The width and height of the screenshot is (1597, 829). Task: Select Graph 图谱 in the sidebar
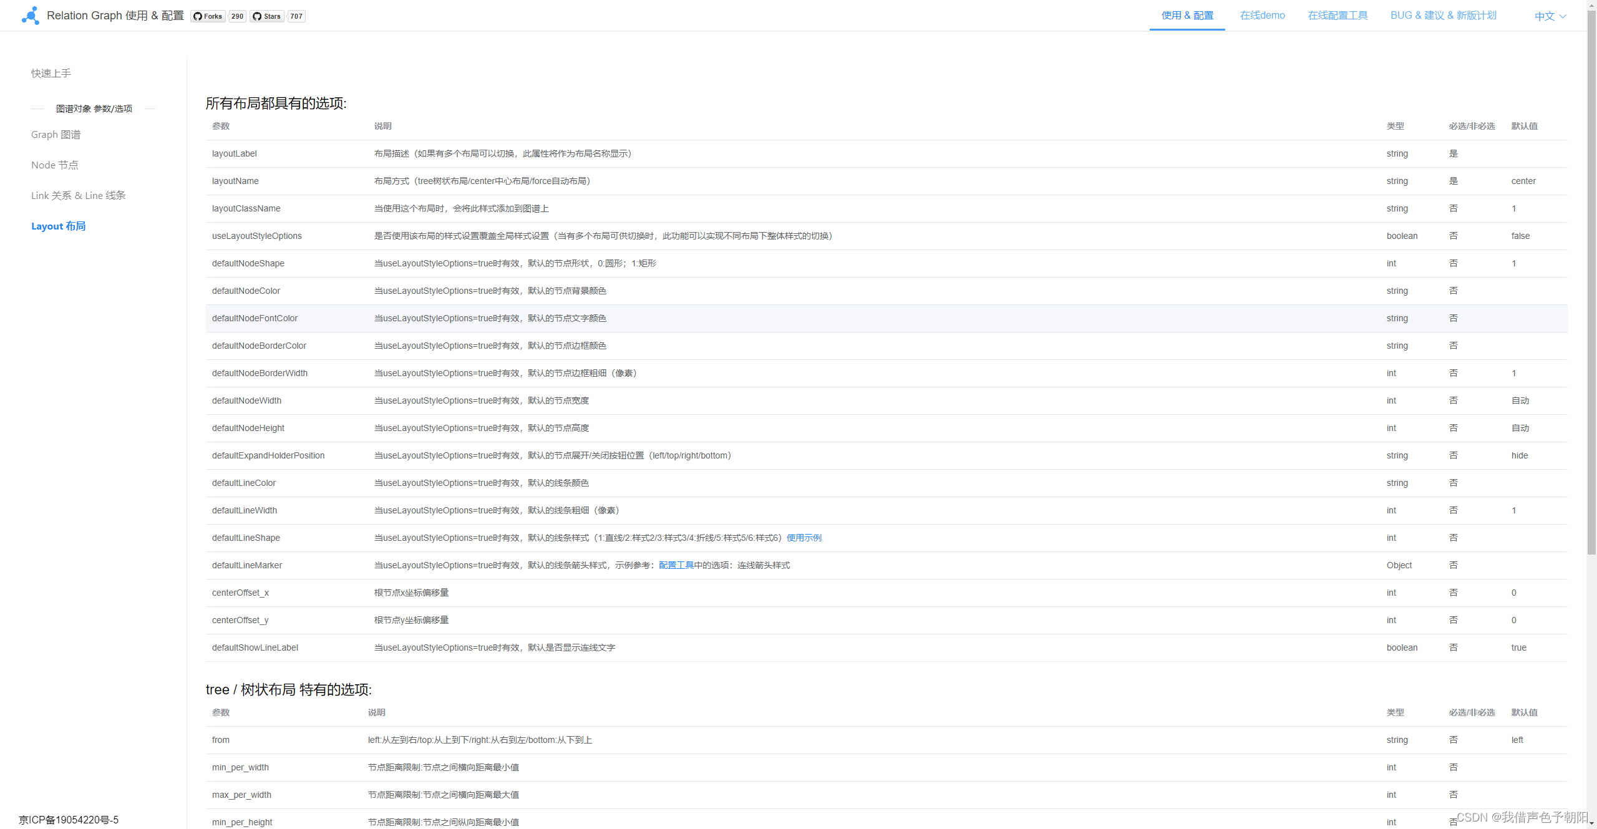[x=56, y=134]
